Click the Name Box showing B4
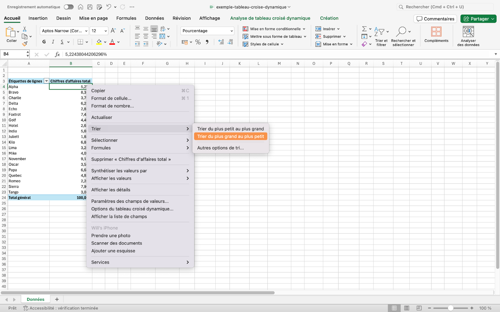Viewport: 500px width, 312px height. [x=14, y=54]
